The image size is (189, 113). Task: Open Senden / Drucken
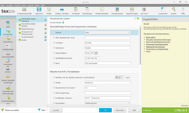click(62, 11)
